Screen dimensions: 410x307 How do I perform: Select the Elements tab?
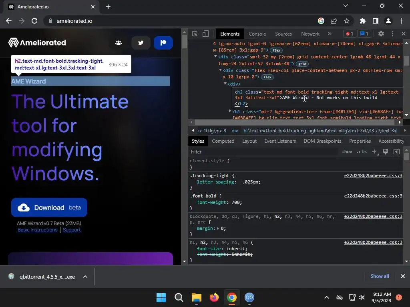click(x=229, y=34)
